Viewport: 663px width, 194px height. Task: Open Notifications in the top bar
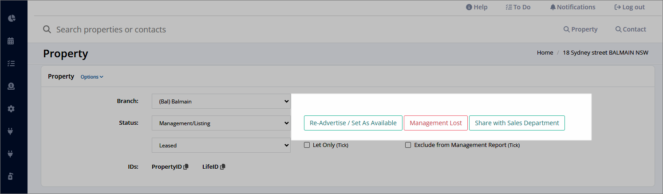(572, 7)
